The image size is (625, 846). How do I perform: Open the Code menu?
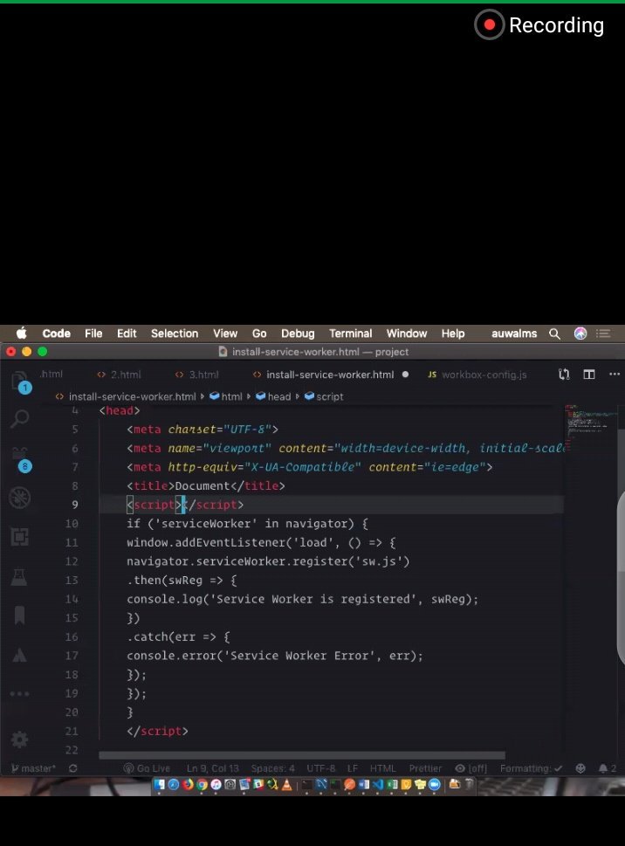pyautogui.click(x=56, y=334)
